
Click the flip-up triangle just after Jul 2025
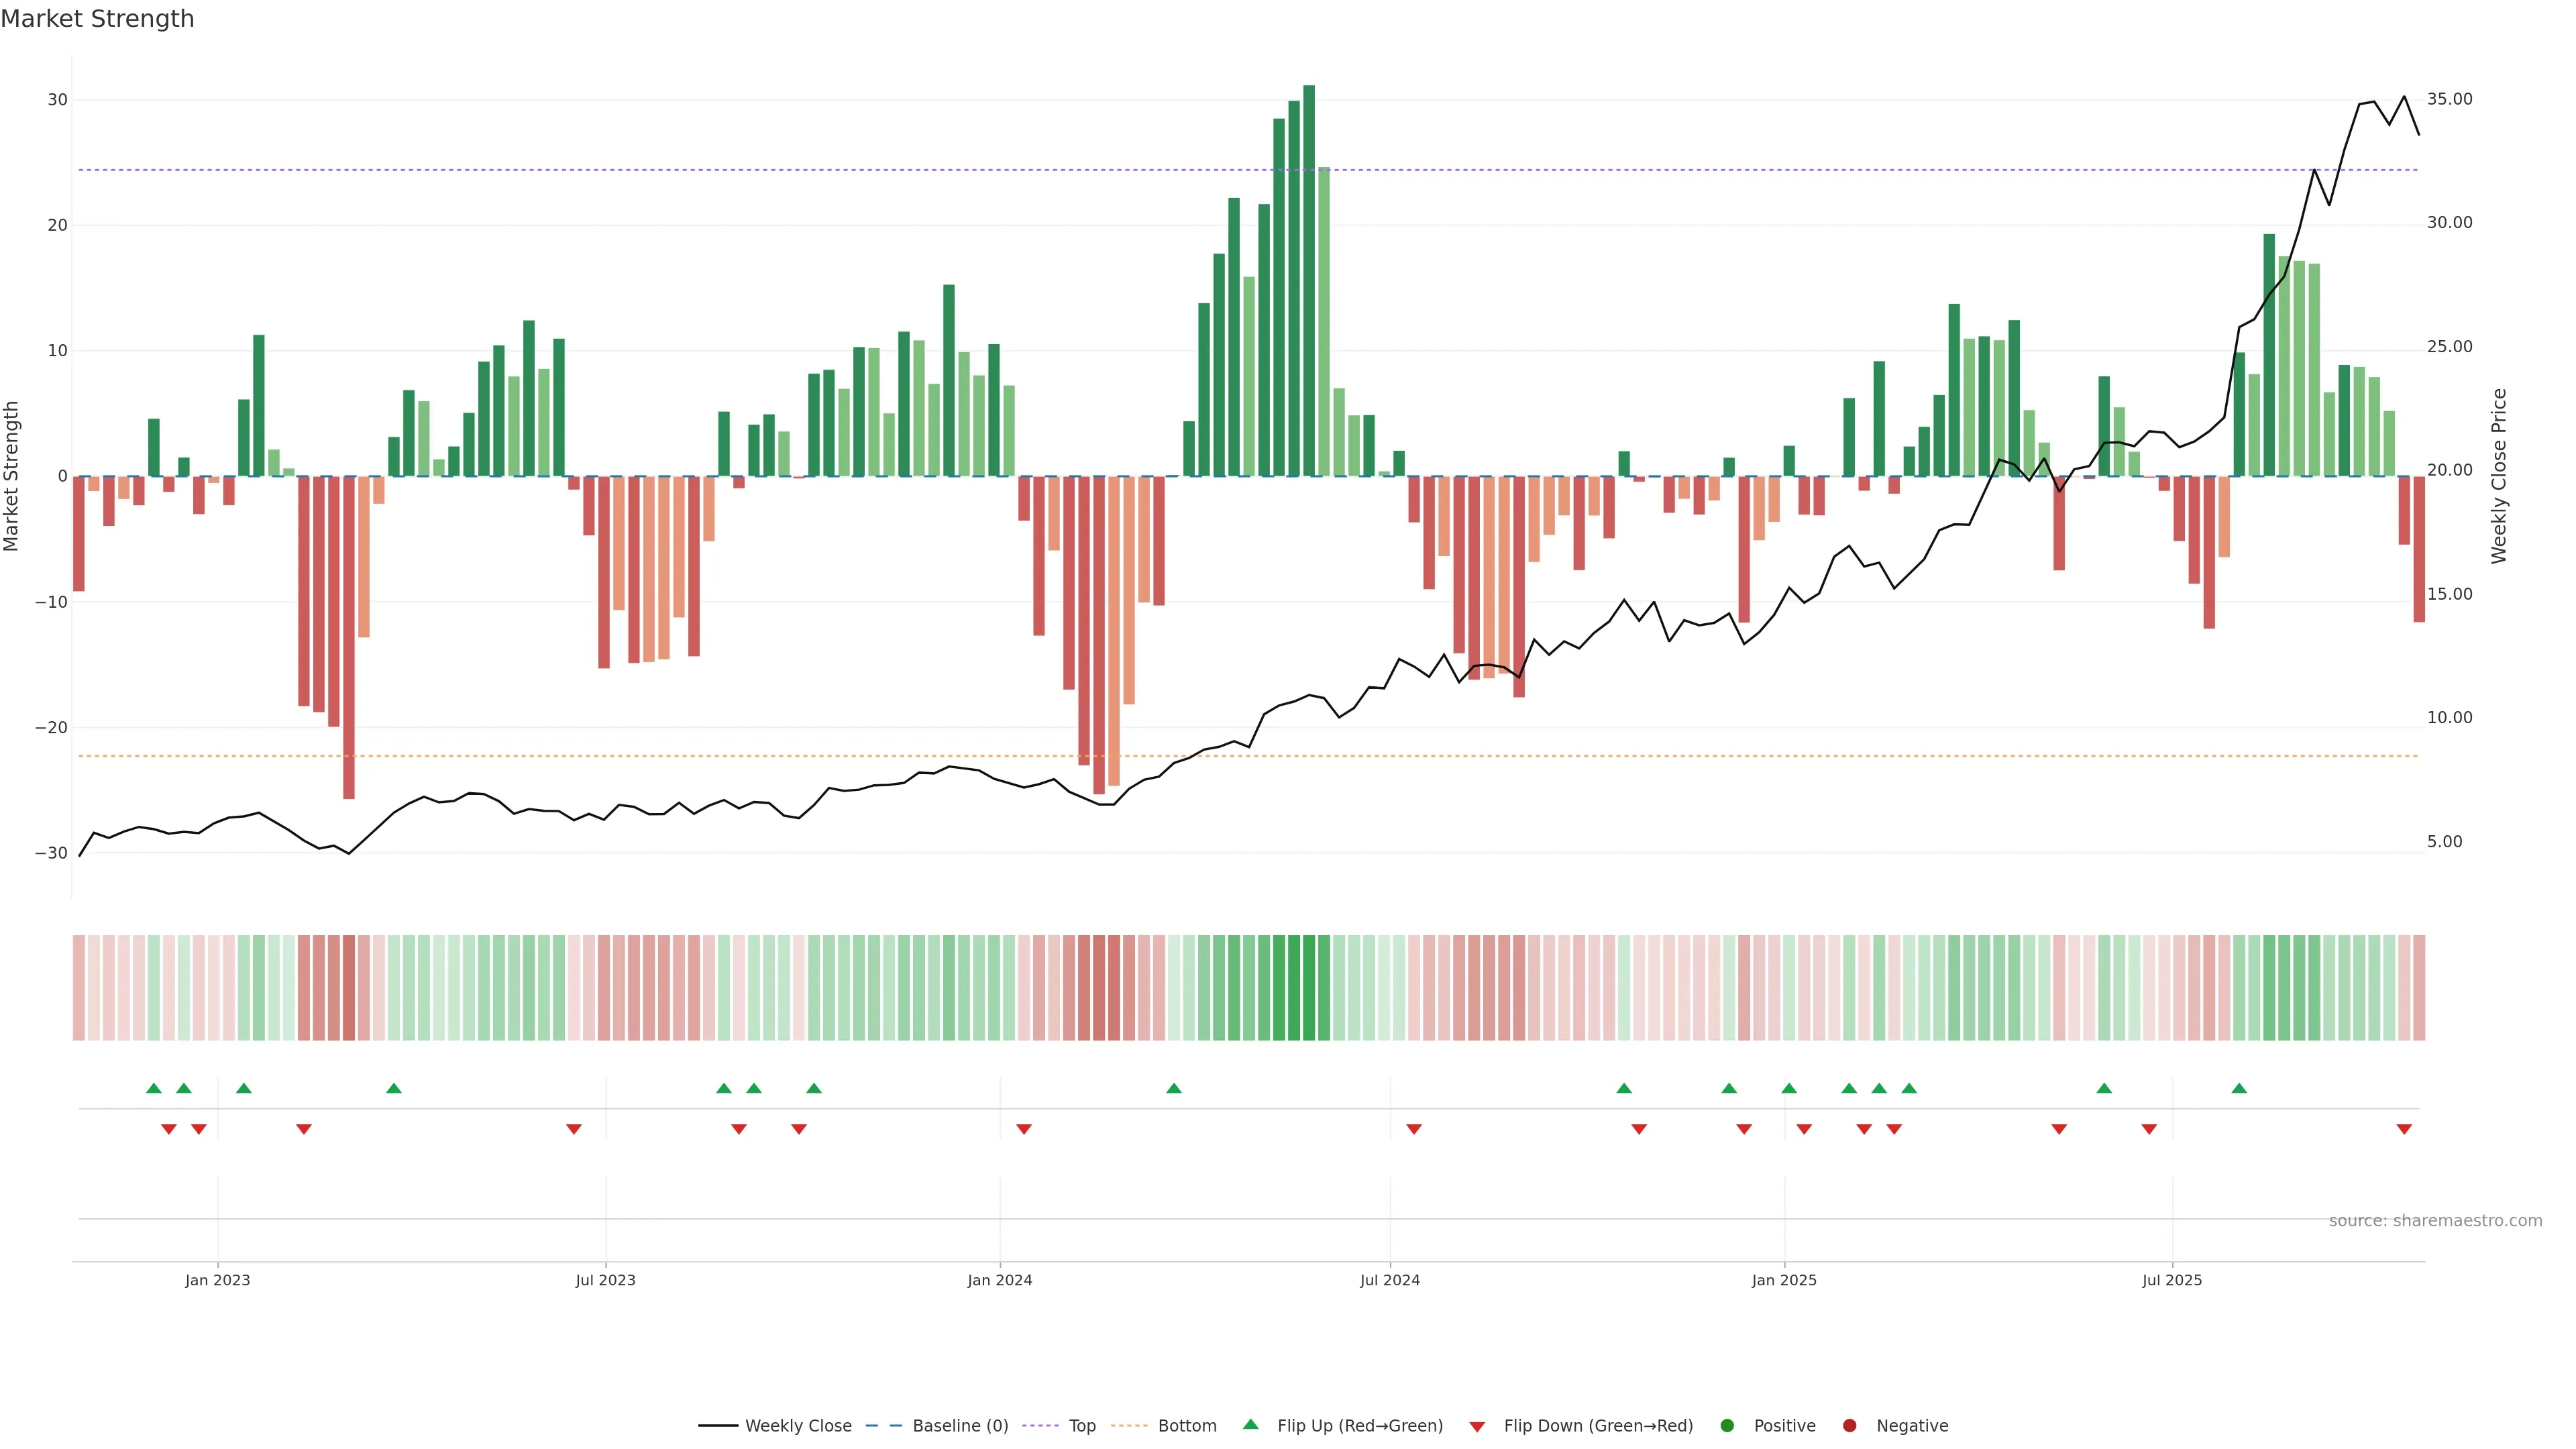(2239, 1088)
